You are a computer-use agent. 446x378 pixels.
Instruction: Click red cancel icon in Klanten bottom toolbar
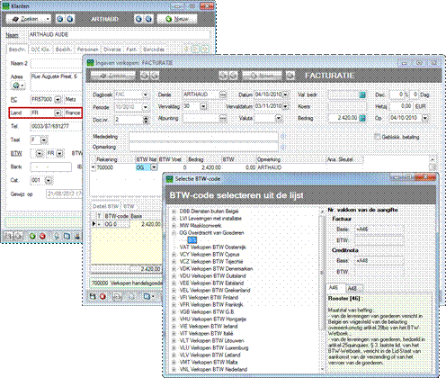42,236
